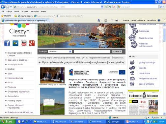The width and height of the screenshot is (166, 124).
Task: Open the Pomoc menu
Action: (43, 11)
